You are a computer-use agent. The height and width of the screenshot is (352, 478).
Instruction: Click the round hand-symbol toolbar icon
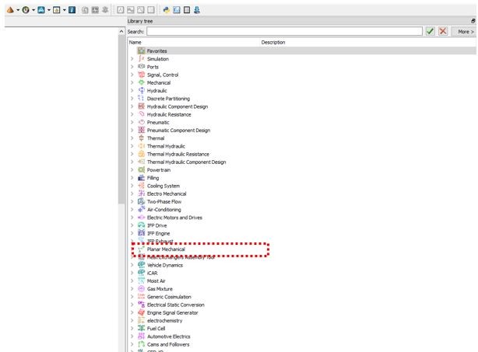[x=26, y=10]
